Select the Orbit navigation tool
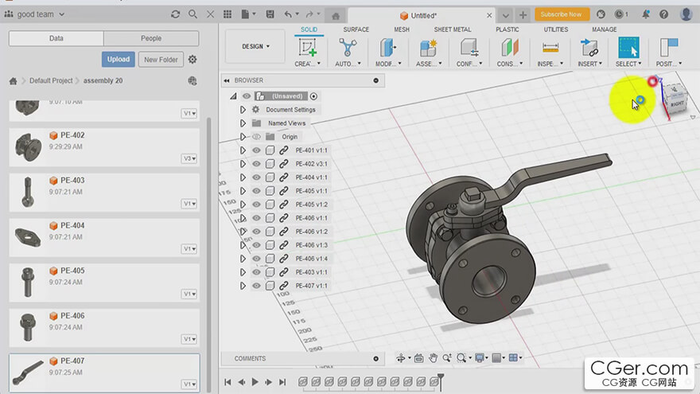The height and width of the screenshot is (394, 700). 400,358
